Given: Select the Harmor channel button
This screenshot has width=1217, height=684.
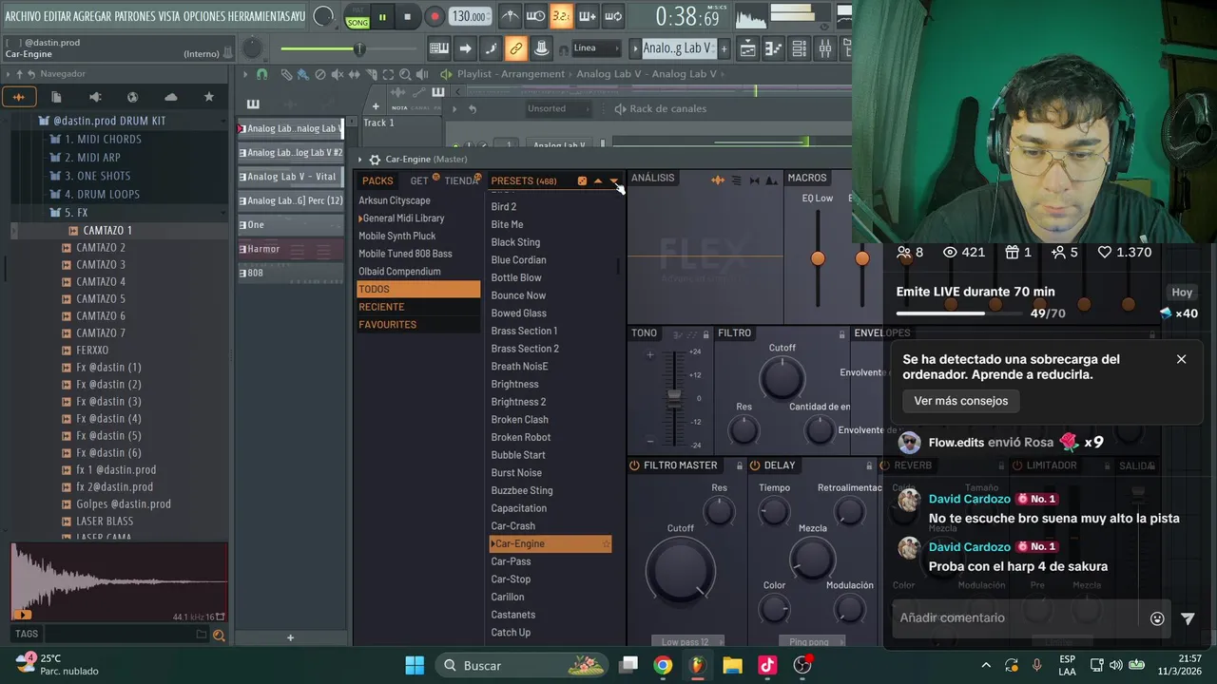Looking at the screenshot, I should point(290,249).
